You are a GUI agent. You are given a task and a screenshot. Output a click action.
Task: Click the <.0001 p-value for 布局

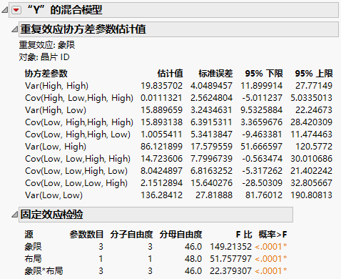(x=271, y=259)
